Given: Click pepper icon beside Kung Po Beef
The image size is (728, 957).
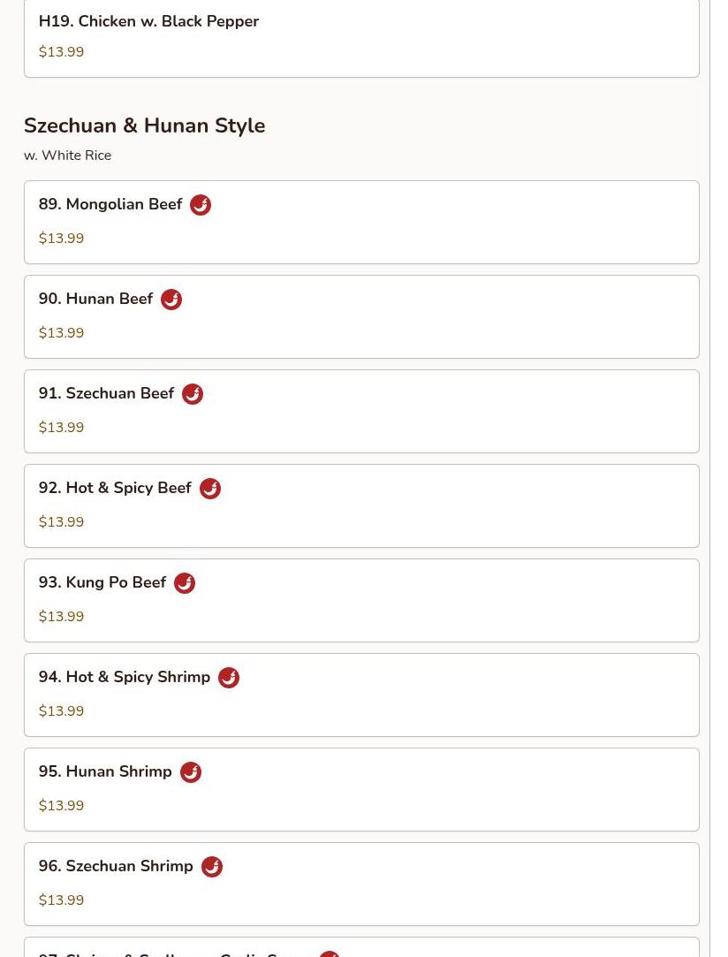Looking at the screenshot, I should (185, 583).
